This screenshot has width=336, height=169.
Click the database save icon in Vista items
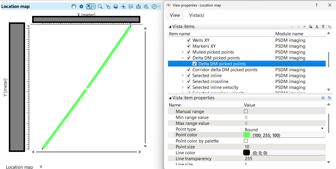pos(310,27)
